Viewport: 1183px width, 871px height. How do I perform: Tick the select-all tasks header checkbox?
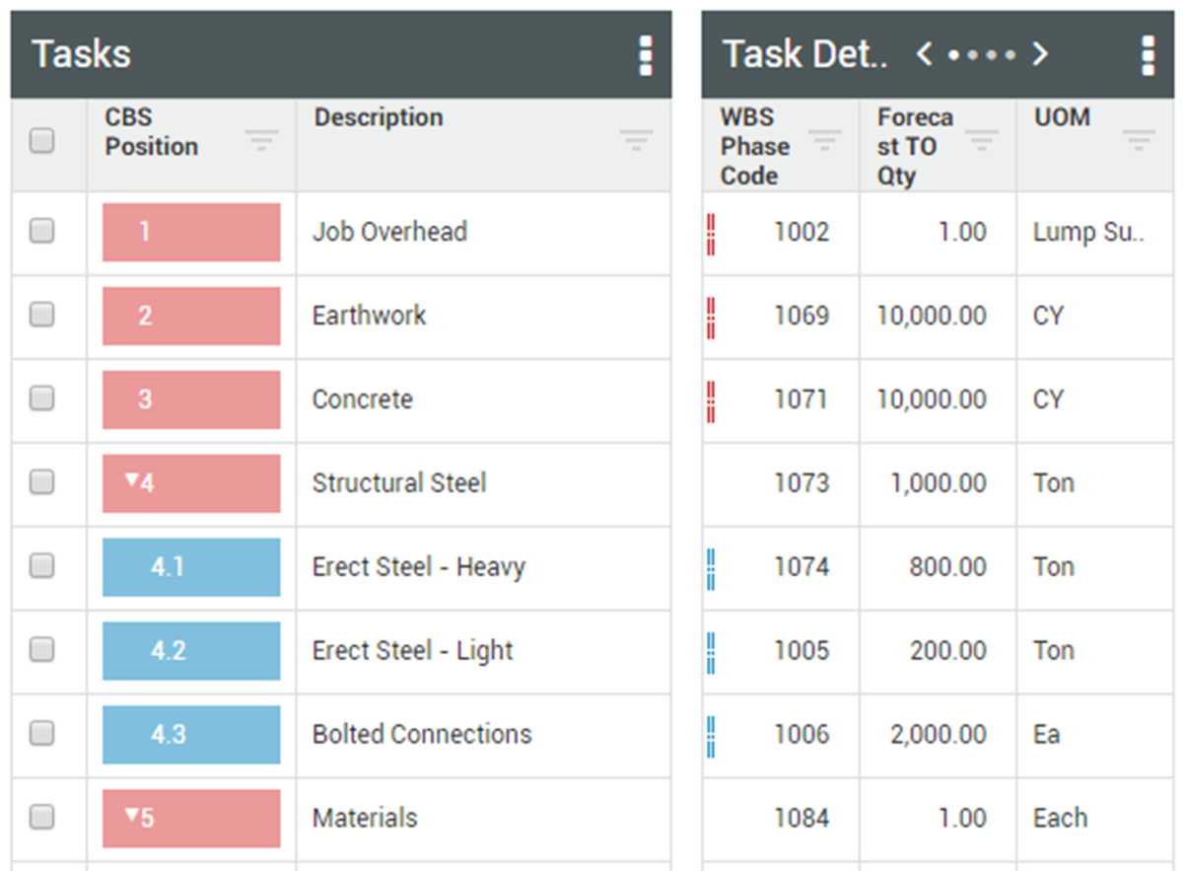point(41,141)
